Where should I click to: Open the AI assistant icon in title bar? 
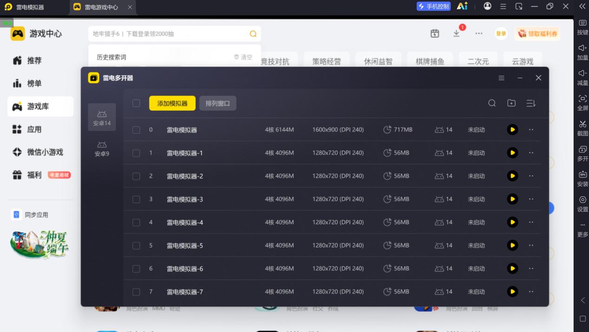(x=462, y=6)
